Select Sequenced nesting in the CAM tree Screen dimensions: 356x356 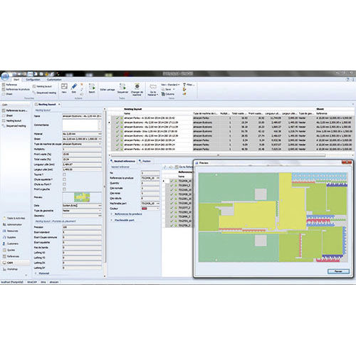(14, 126)
